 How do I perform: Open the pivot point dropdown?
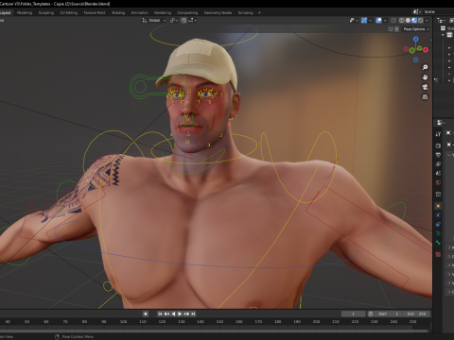point(174,20)
